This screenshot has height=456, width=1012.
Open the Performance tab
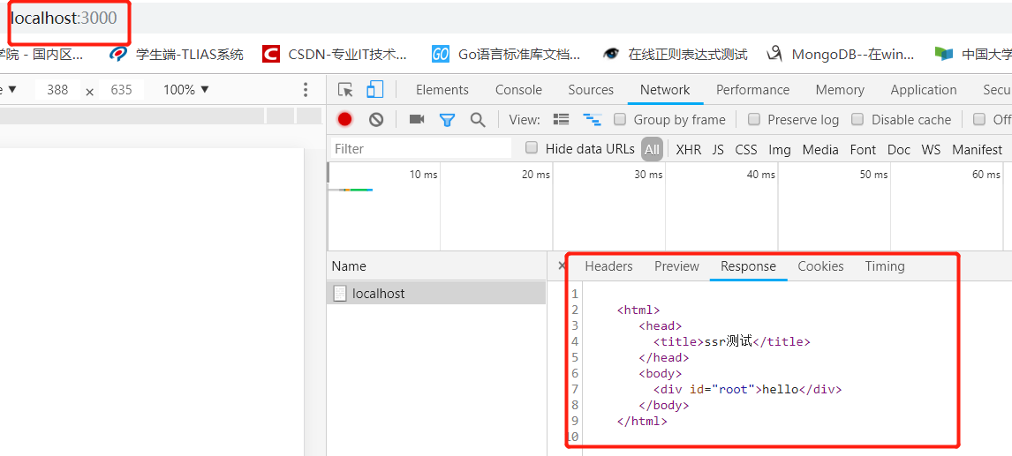pyautogui.click(x=752, y=90)
